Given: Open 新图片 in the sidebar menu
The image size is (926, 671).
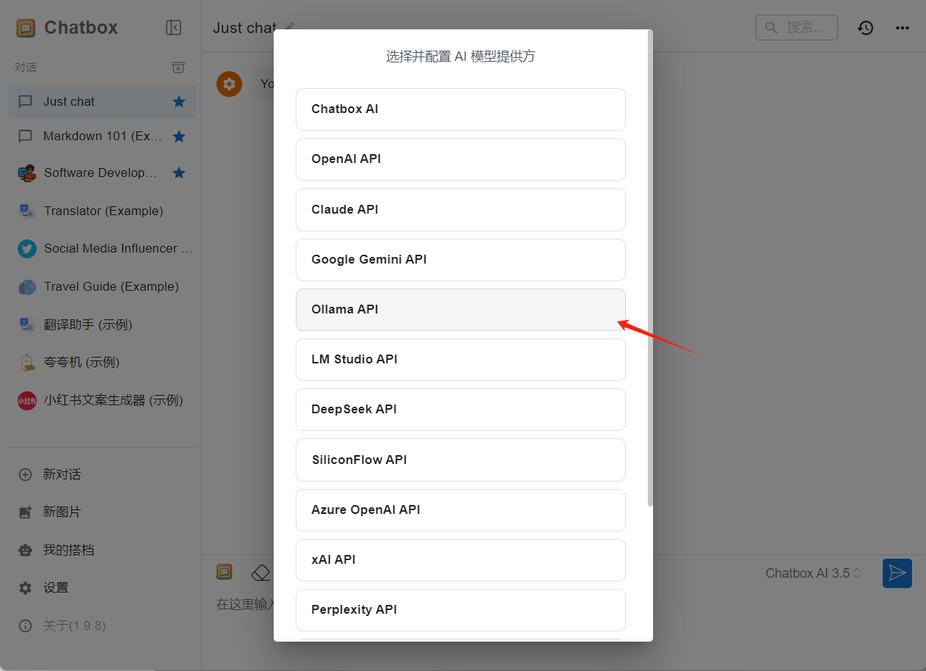Looking at the screenshot, I should 102,512.
